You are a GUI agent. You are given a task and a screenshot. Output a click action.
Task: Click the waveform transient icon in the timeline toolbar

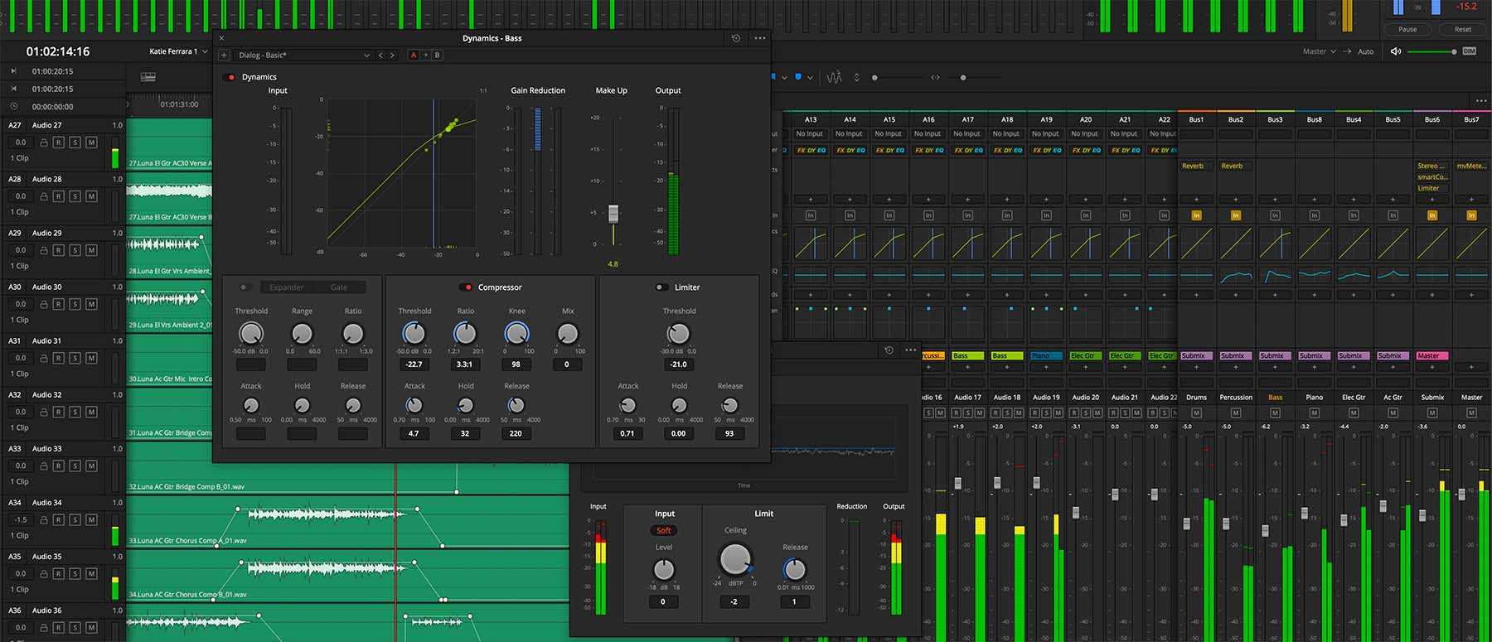tap(834, 78)
